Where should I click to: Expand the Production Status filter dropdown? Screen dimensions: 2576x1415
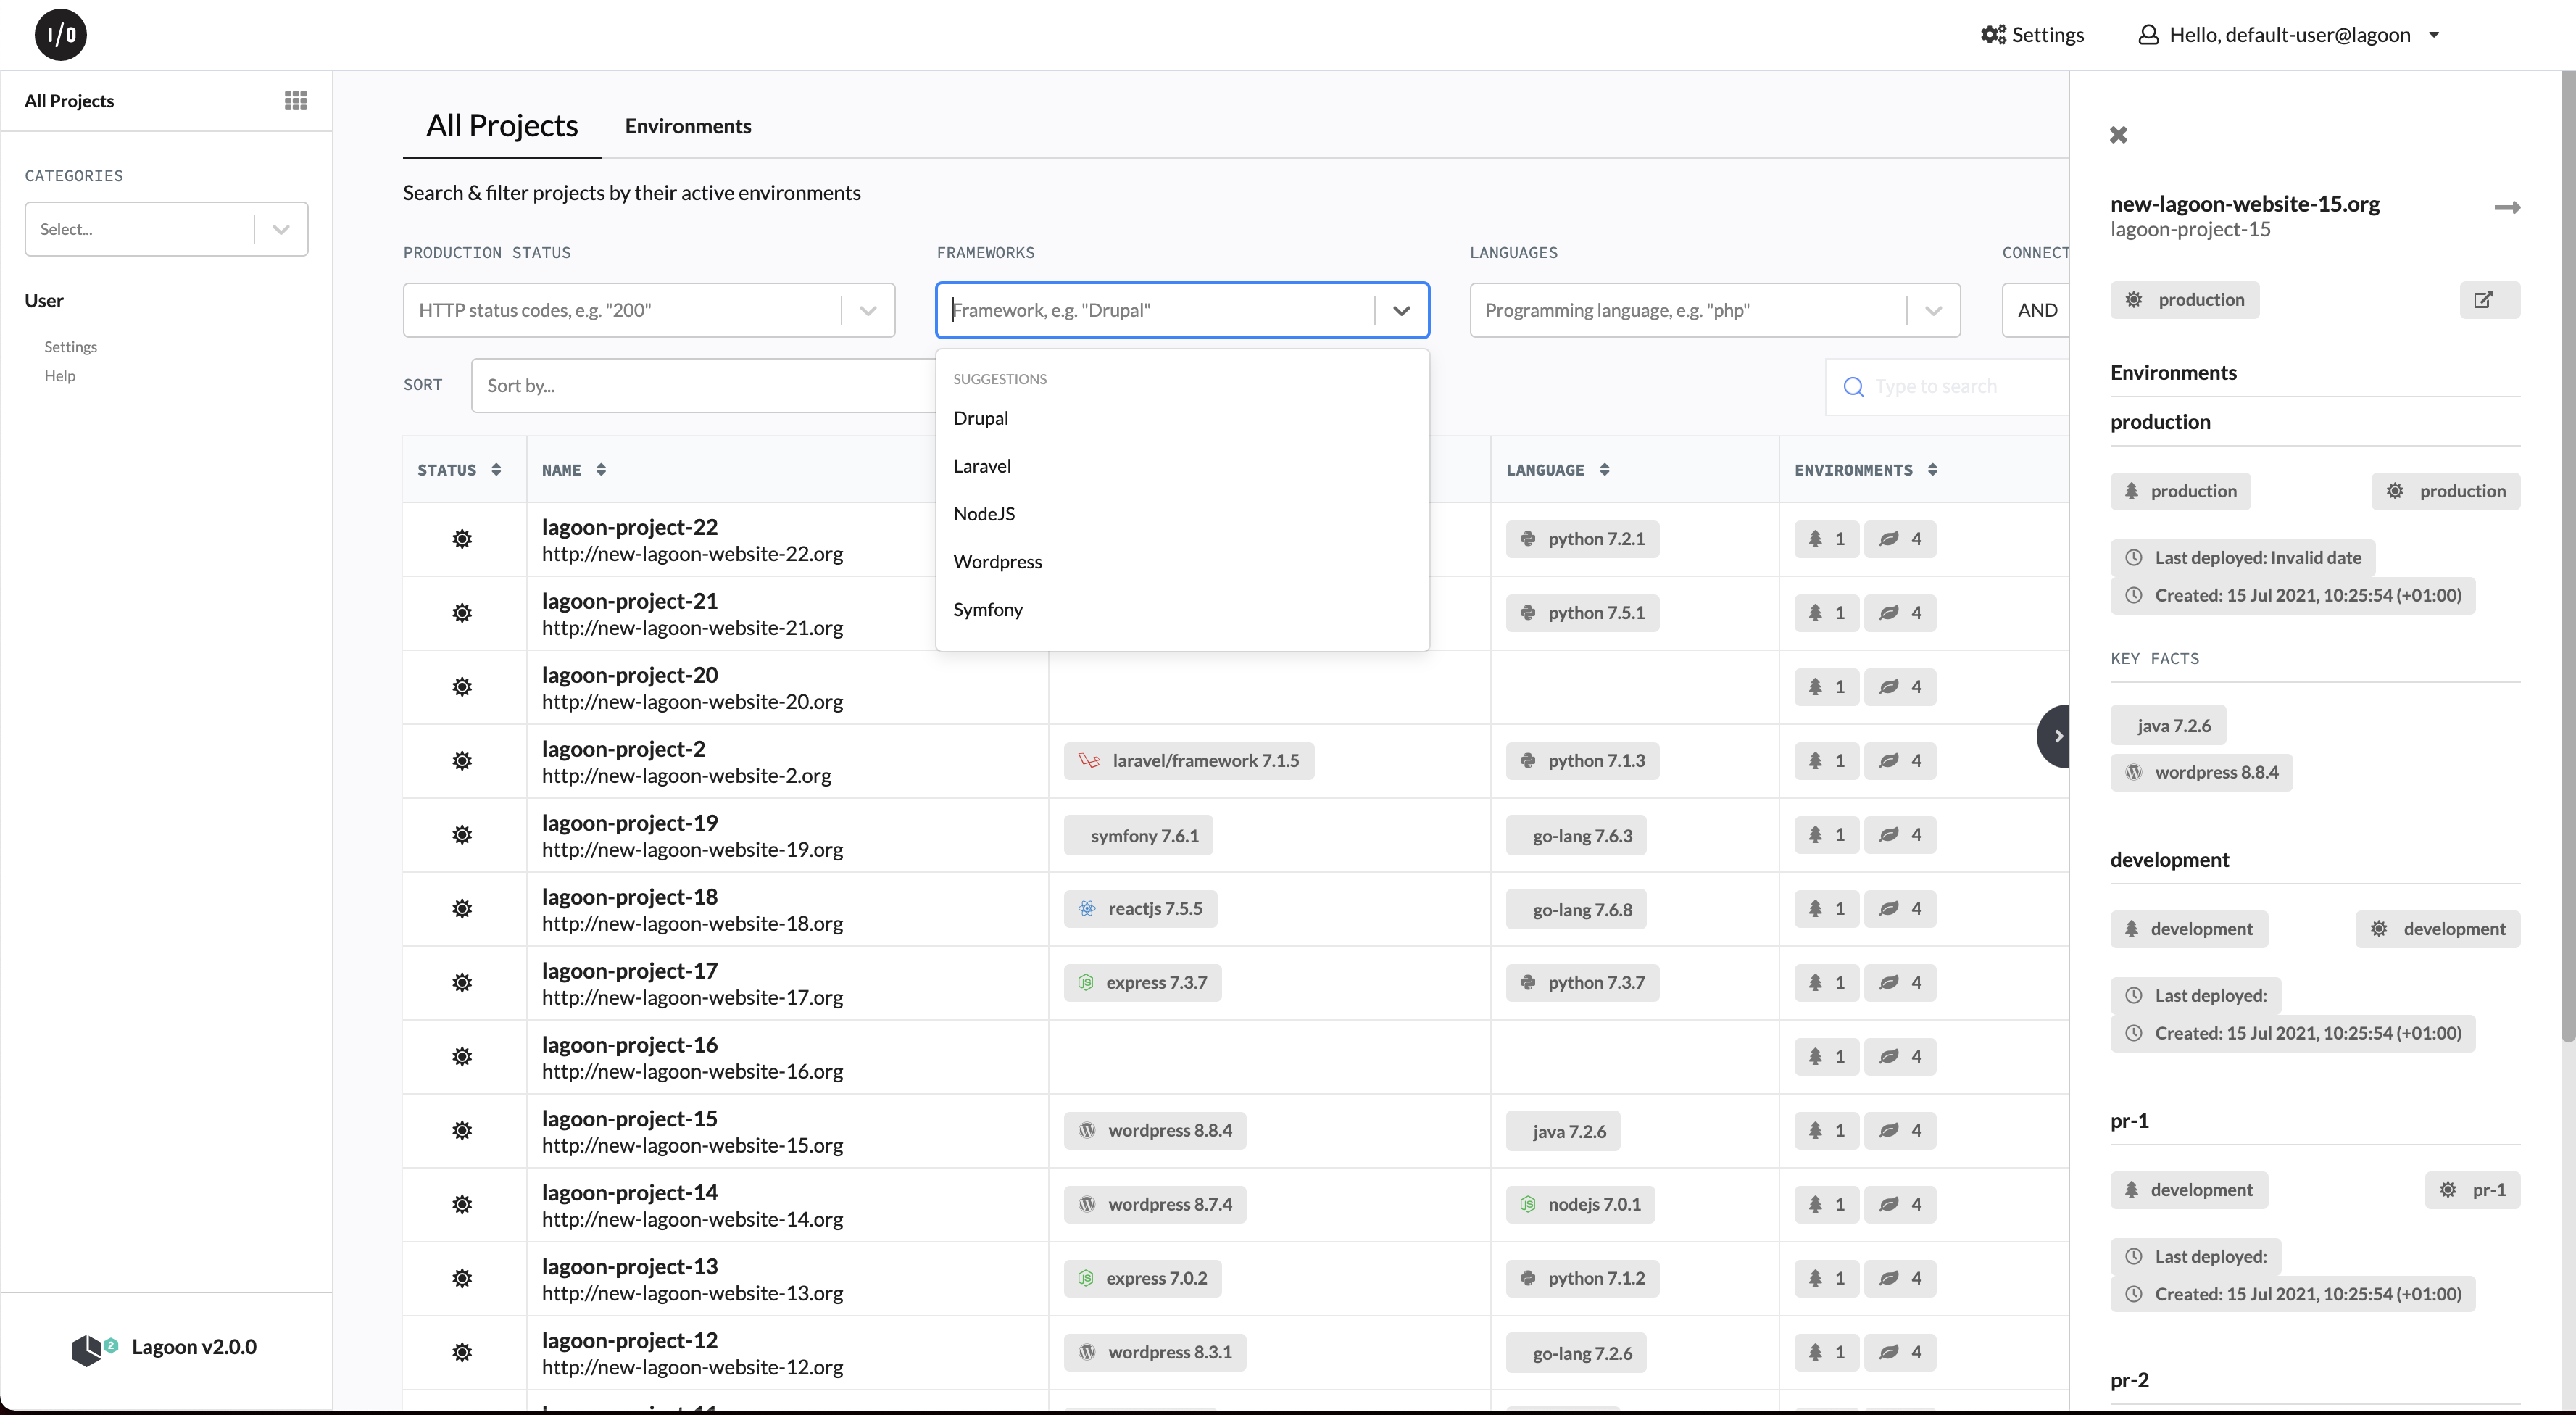tap(867, 311)
